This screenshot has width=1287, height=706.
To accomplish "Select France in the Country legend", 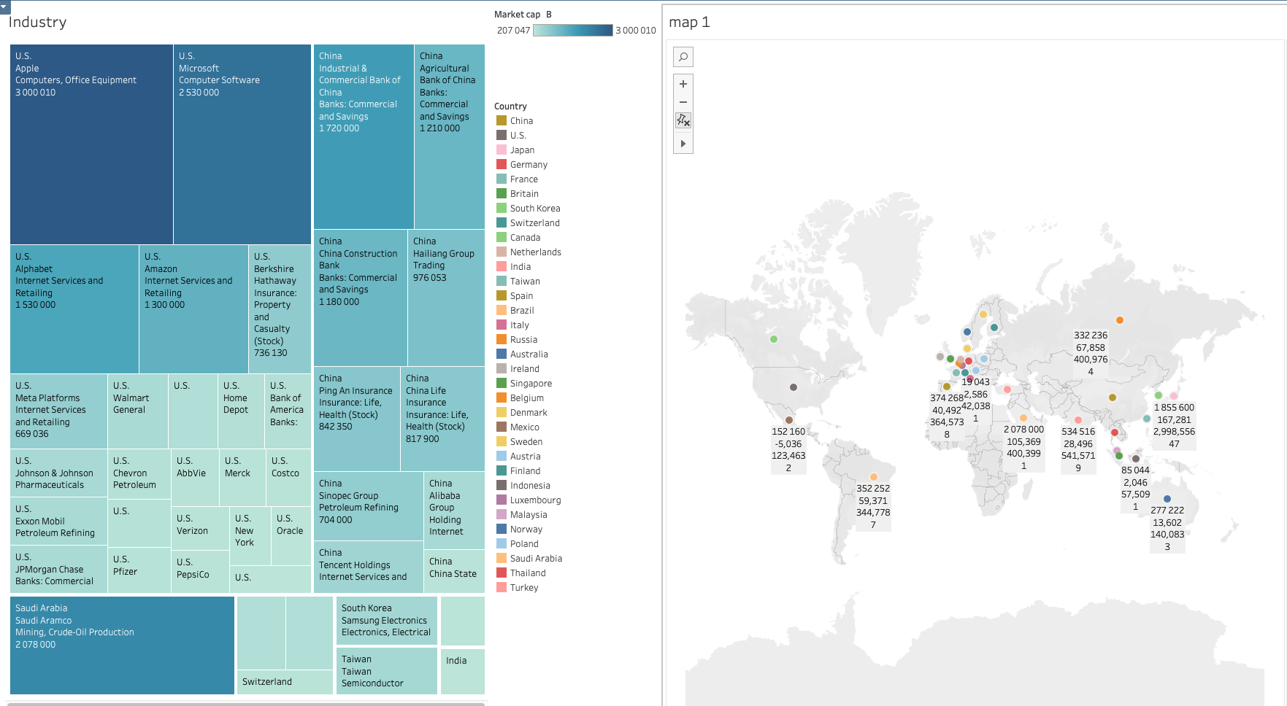I will [x=523, y=179].
